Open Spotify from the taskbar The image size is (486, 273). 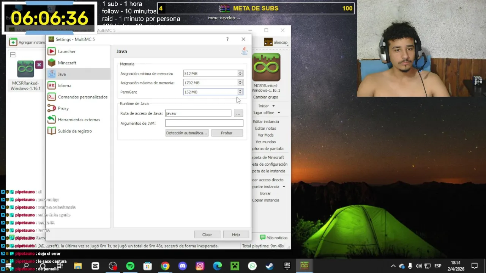pyautogui.click(x=130, y=266)
